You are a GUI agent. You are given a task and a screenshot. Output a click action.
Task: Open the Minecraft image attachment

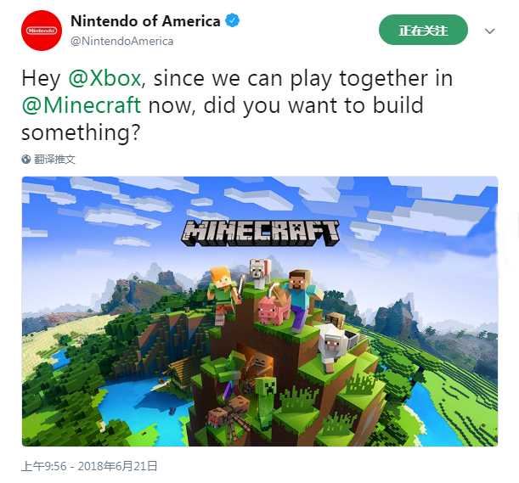pyautogui.click(x=260, y=312)
